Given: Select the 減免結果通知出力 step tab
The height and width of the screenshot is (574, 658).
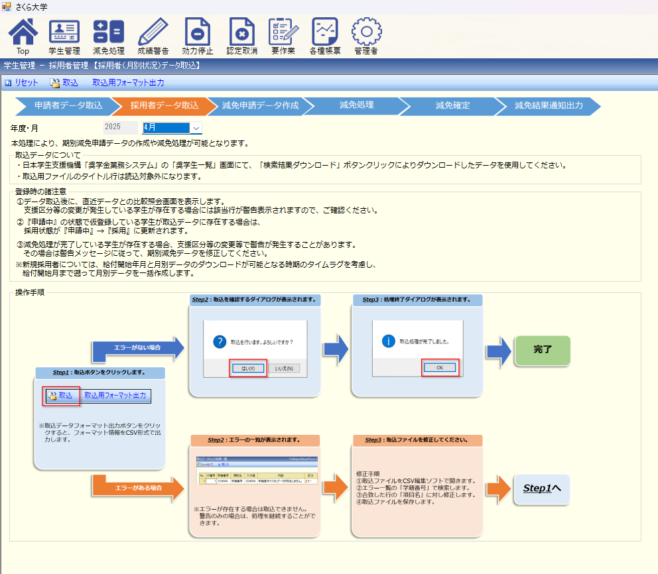Looking at the screenshot, I should point(549,106).
